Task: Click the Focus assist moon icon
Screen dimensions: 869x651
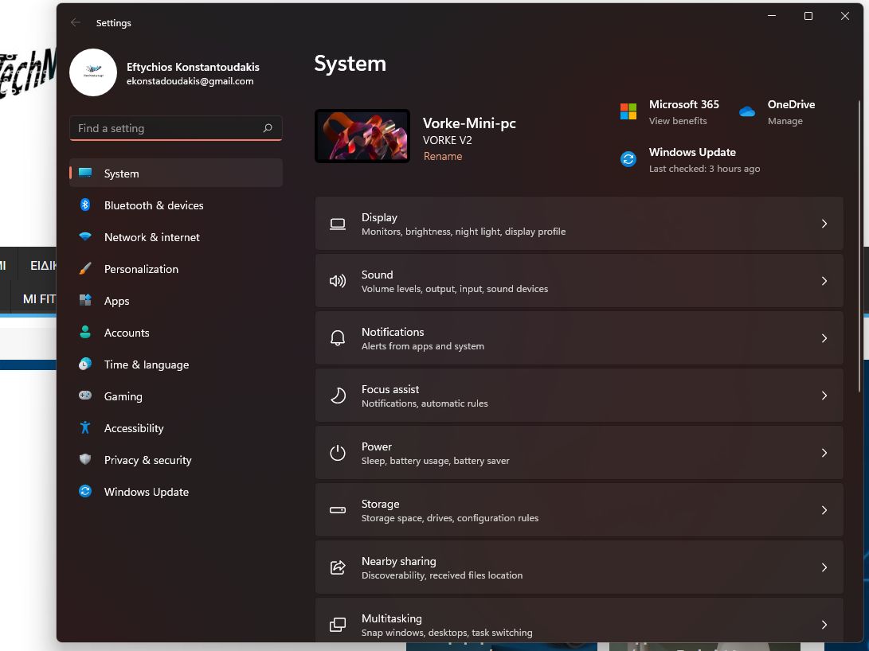Action: coord(338,396)
